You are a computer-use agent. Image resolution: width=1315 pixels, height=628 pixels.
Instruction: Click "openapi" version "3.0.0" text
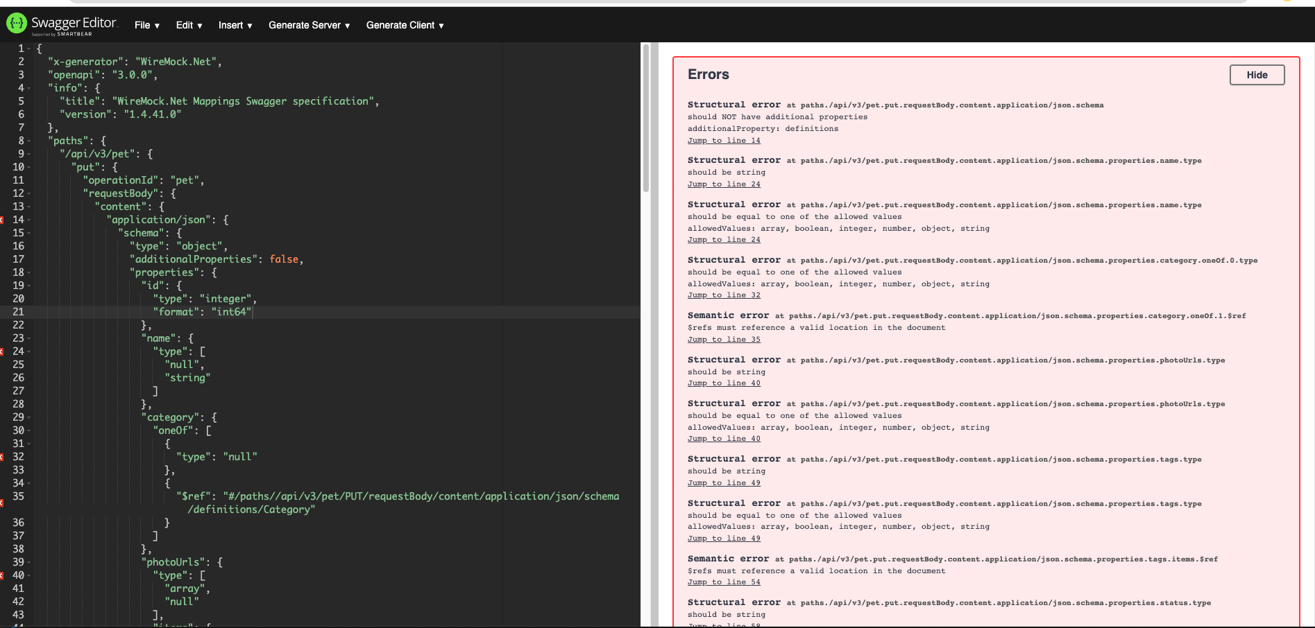point(132,75)
